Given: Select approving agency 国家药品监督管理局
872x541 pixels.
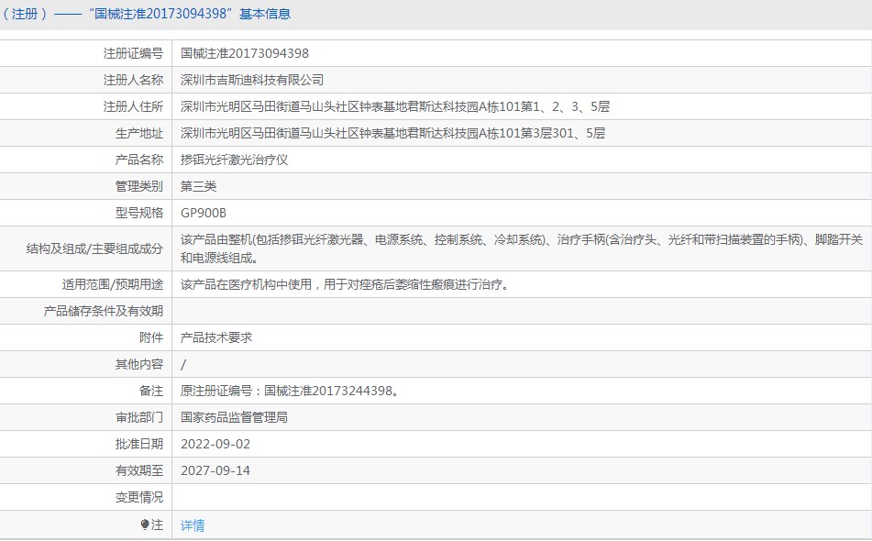Looking at the screenshot, I should 234,417.
